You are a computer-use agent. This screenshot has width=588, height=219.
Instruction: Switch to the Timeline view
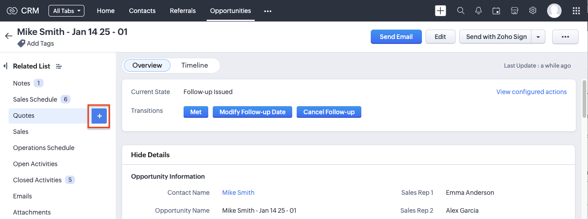(194, 65)
